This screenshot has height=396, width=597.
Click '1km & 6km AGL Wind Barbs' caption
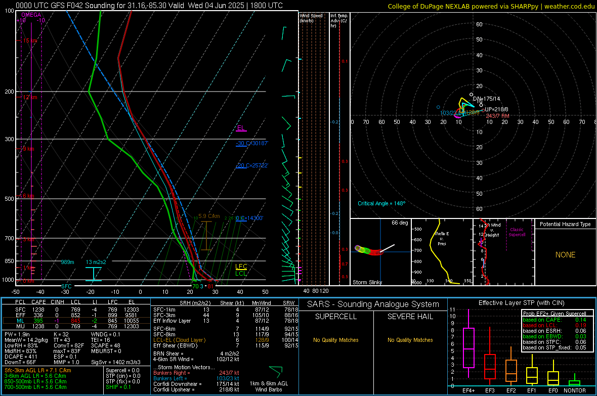tap(269, 386)
